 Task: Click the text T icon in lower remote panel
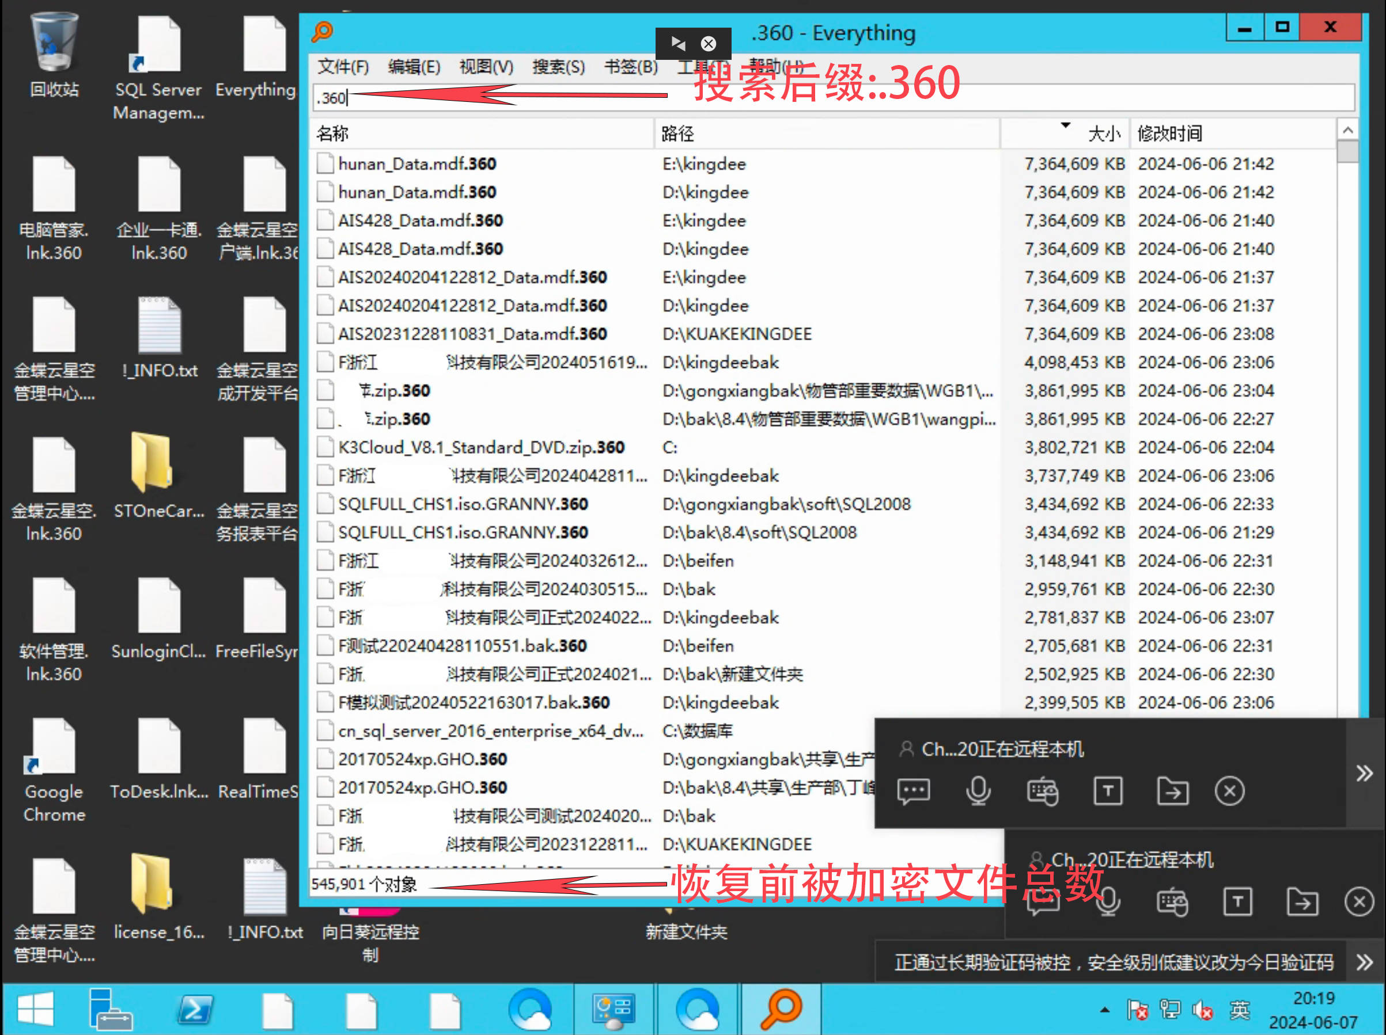click(x=1237, y=902)
